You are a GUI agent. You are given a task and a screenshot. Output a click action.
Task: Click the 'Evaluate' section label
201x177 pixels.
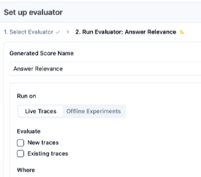[x=29, y=131]
